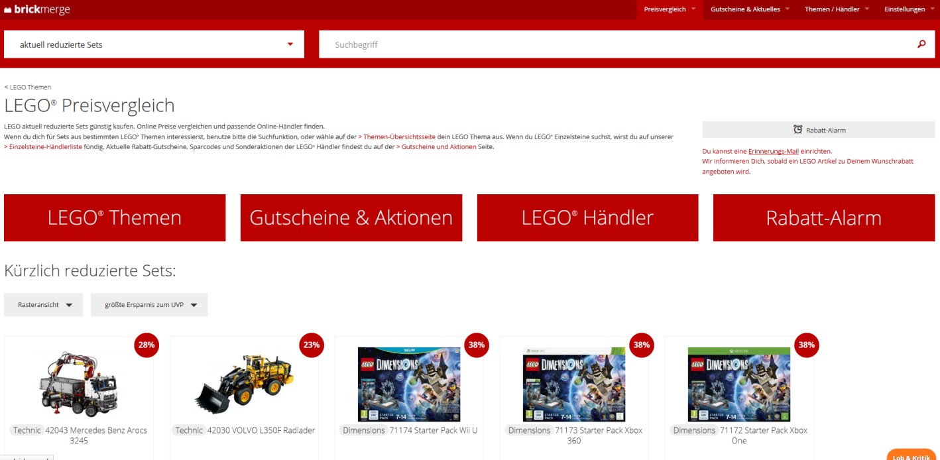This screenshot has height=460, width=940.
Task: Click the search magnifier icon
Action: point(921,44)
